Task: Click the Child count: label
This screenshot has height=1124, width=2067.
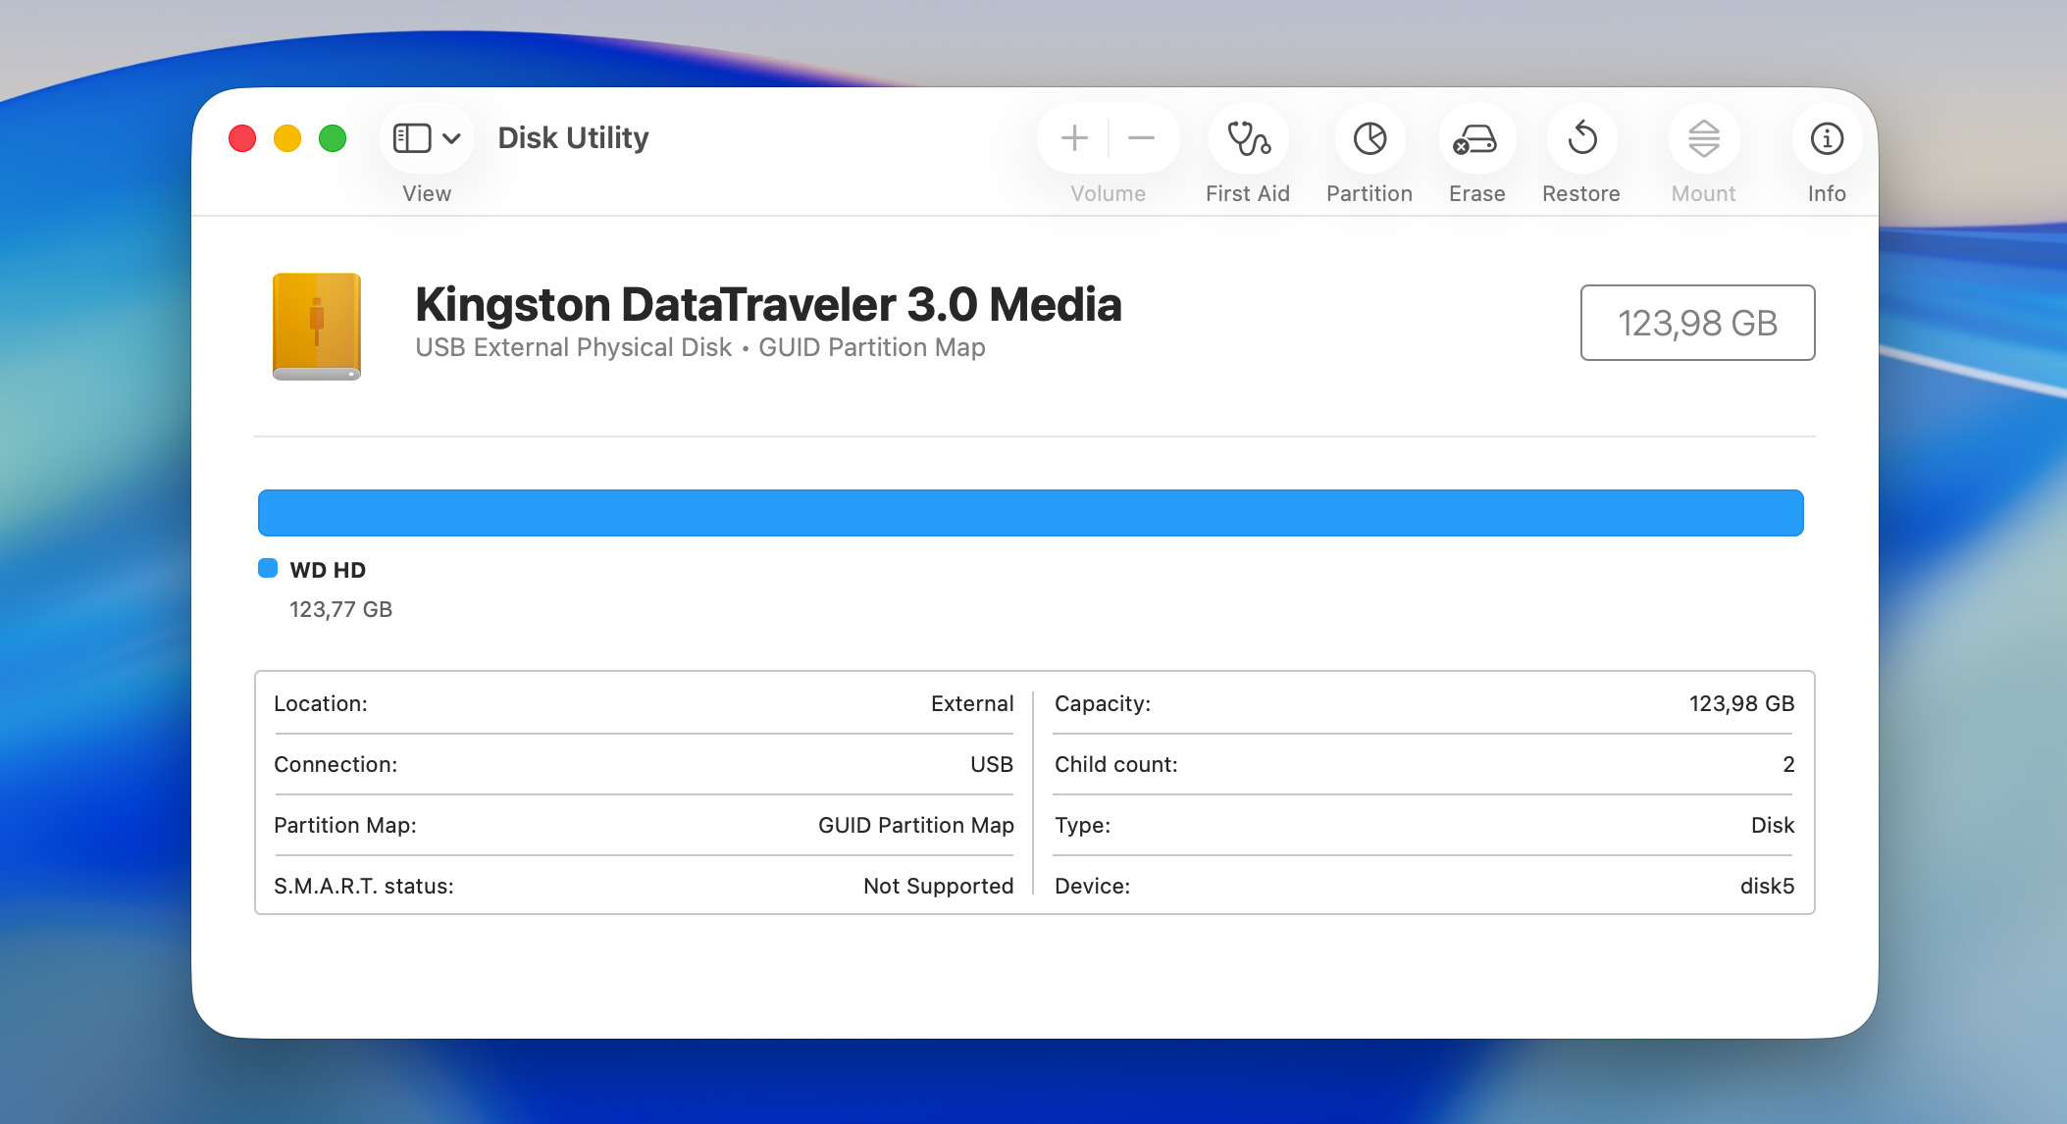Action: click(x=1116, y=764)
